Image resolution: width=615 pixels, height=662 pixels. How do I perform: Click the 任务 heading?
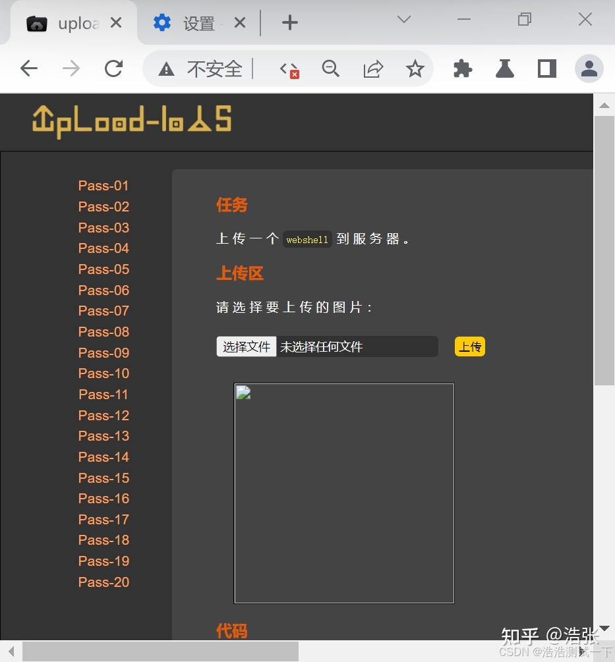231,205
